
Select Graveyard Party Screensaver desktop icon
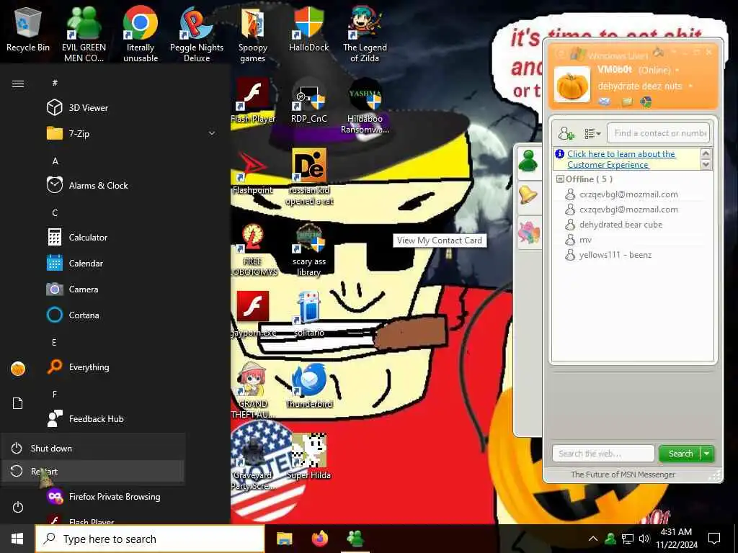pyautogui.click(x=253, y=462)
